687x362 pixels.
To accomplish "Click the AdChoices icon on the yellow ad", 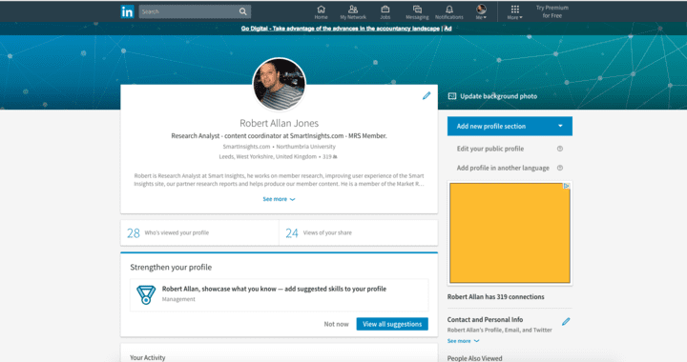I will pos(567,186).
